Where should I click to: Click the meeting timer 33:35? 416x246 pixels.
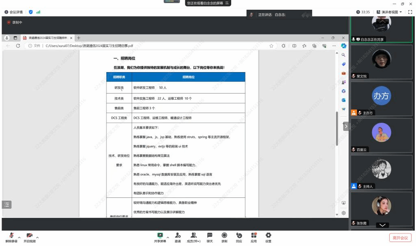[x=363, y=12]
